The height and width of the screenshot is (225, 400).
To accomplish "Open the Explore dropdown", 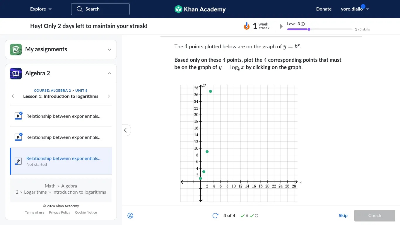I will click(40, 9).
